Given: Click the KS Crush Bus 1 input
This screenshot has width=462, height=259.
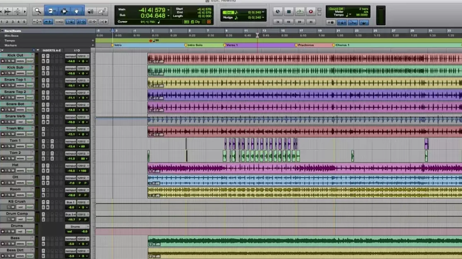Looking at the screenshot, I should (70, 202).
